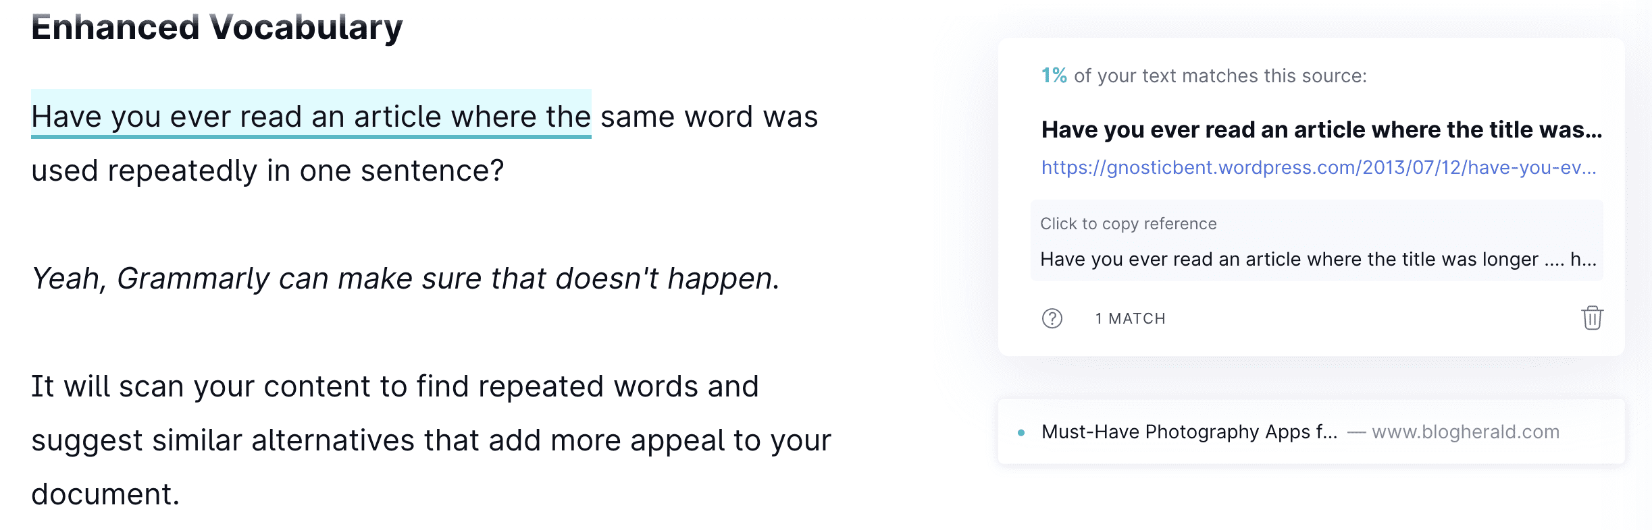The height and width of the screenshot is (530, 1652).
Task: Click 'used repeatedly in one sentence?' text
Action: tap(267, 171)
